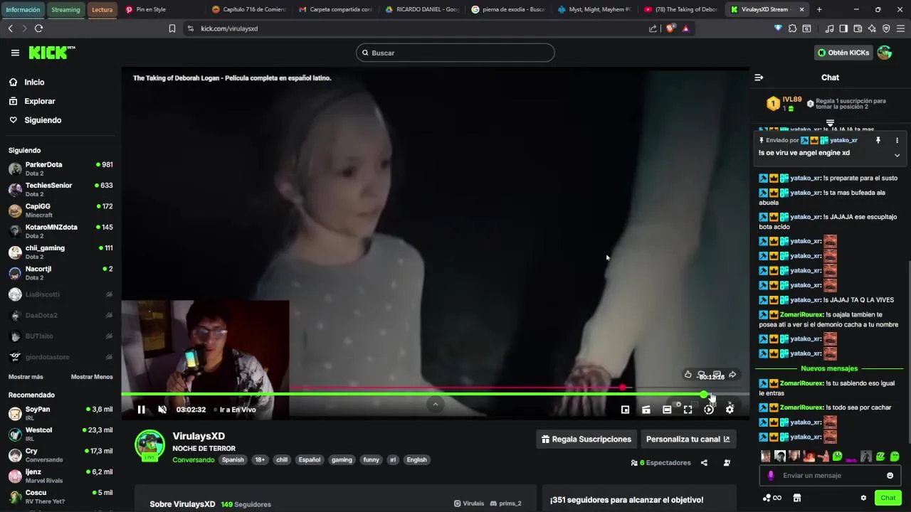This screenshot has height=512, width=911.
Task: Click the KICK logo
Action: 51,53
